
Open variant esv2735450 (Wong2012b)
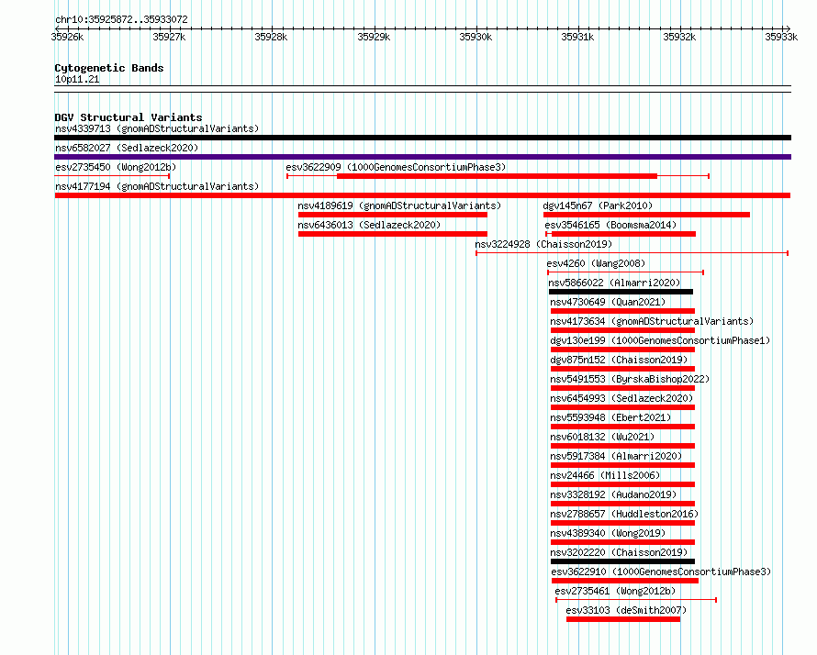(116, 167)
